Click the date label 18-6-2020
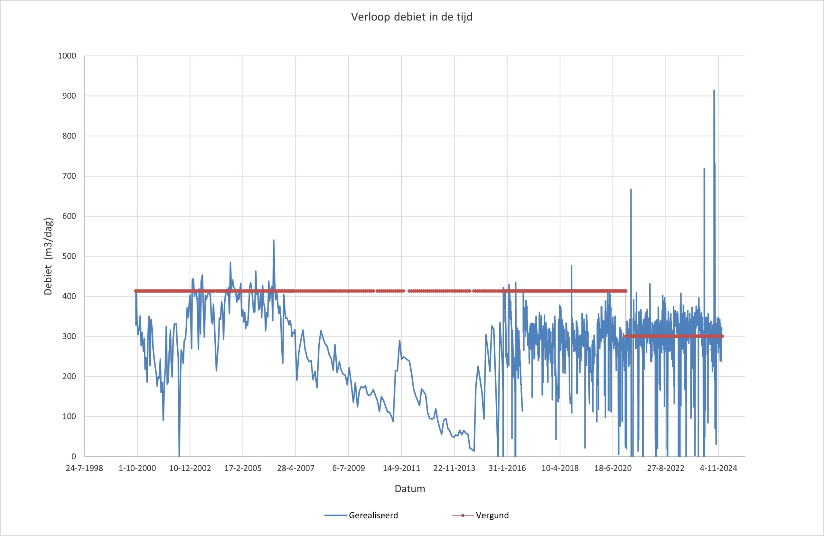 (x=613, y=468)
